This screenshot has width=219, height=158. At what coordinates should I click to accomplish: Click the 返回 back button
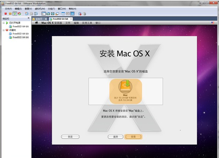coord(115,137)
